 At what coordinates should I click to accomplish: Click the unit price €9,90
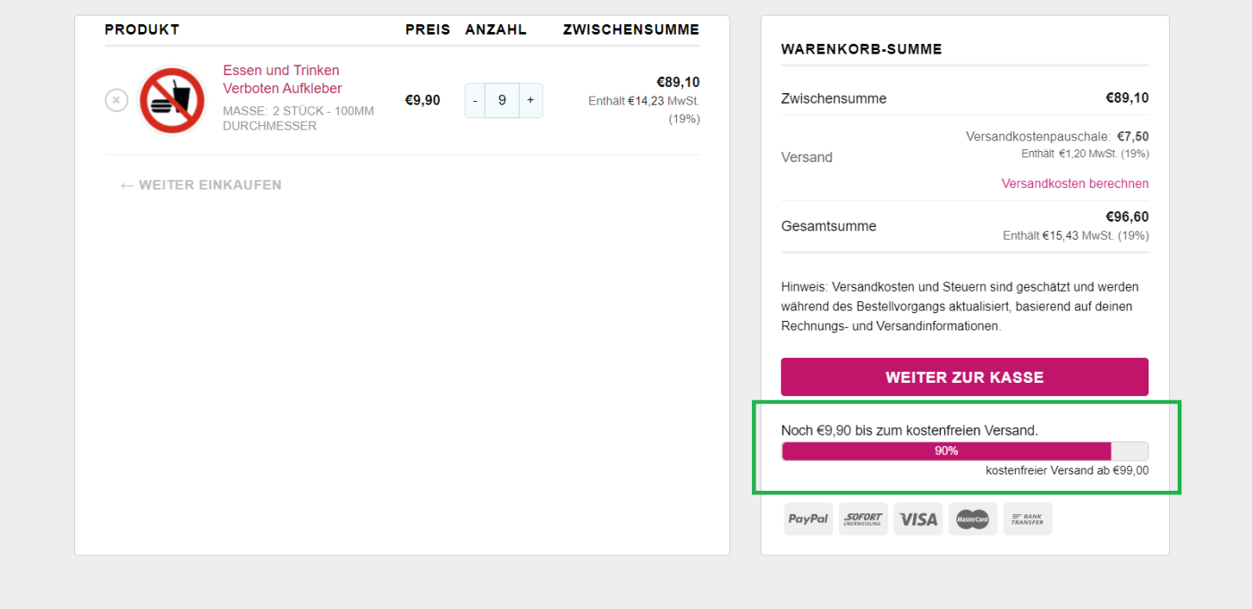[x=422, y=100]
